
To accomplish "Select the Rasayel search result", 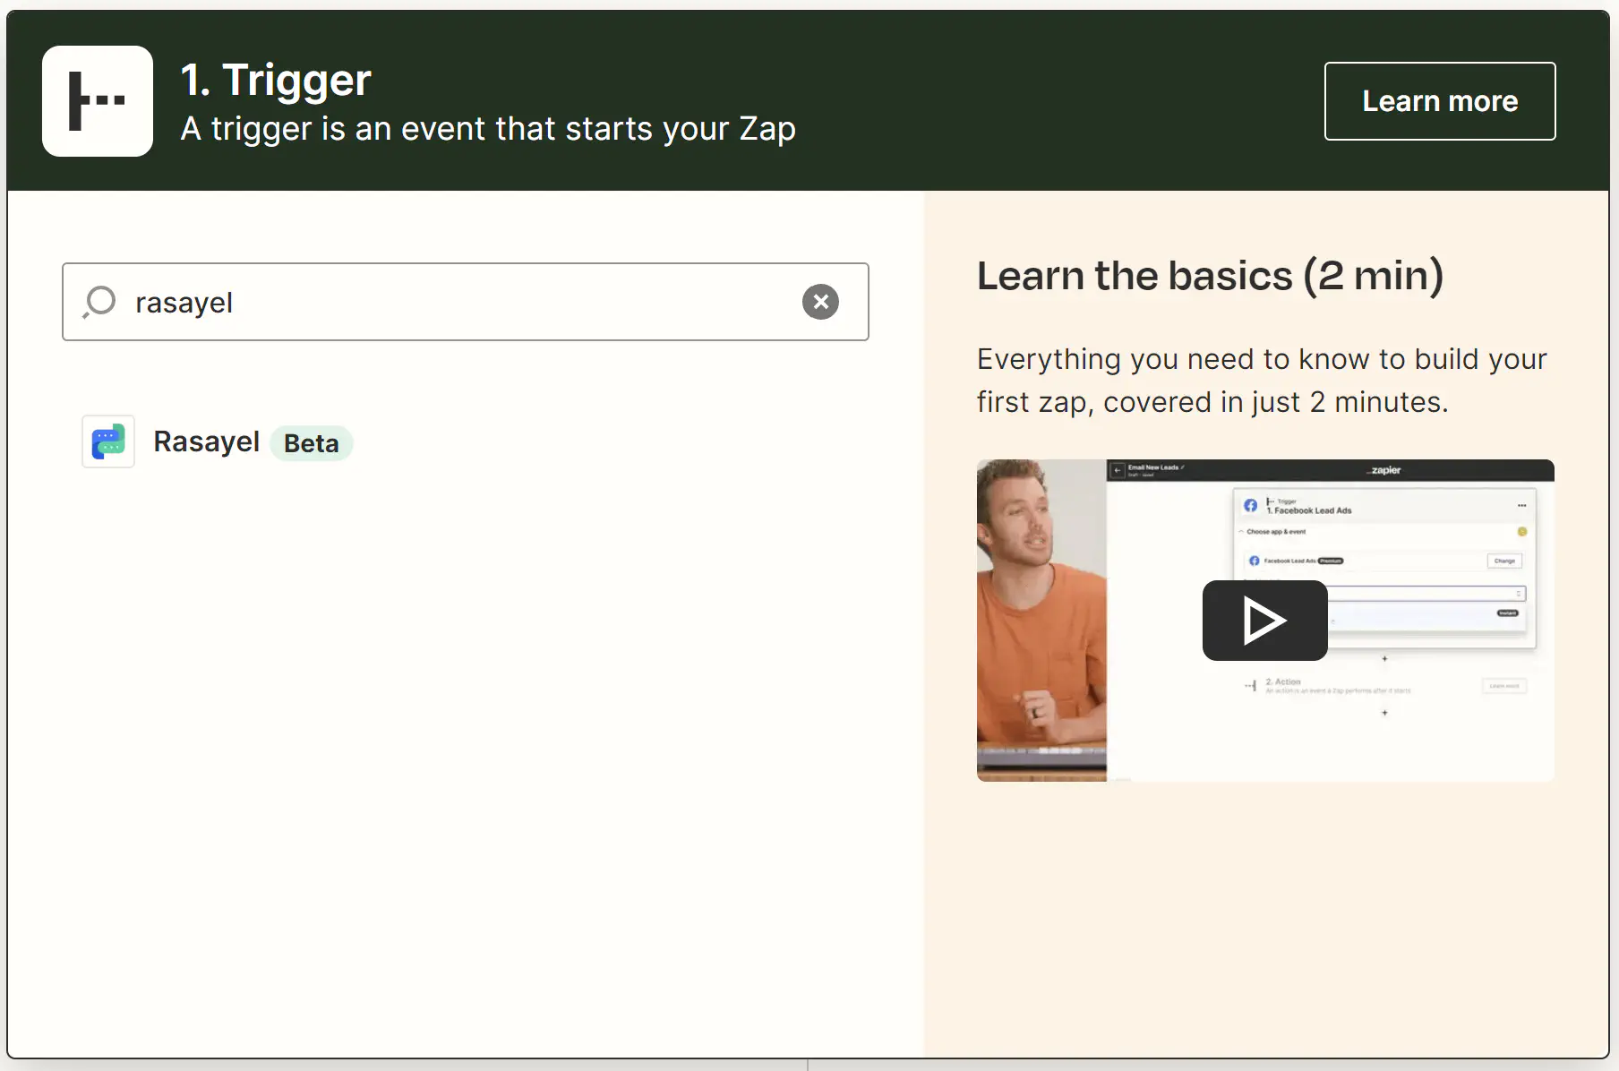I will 207,441.
